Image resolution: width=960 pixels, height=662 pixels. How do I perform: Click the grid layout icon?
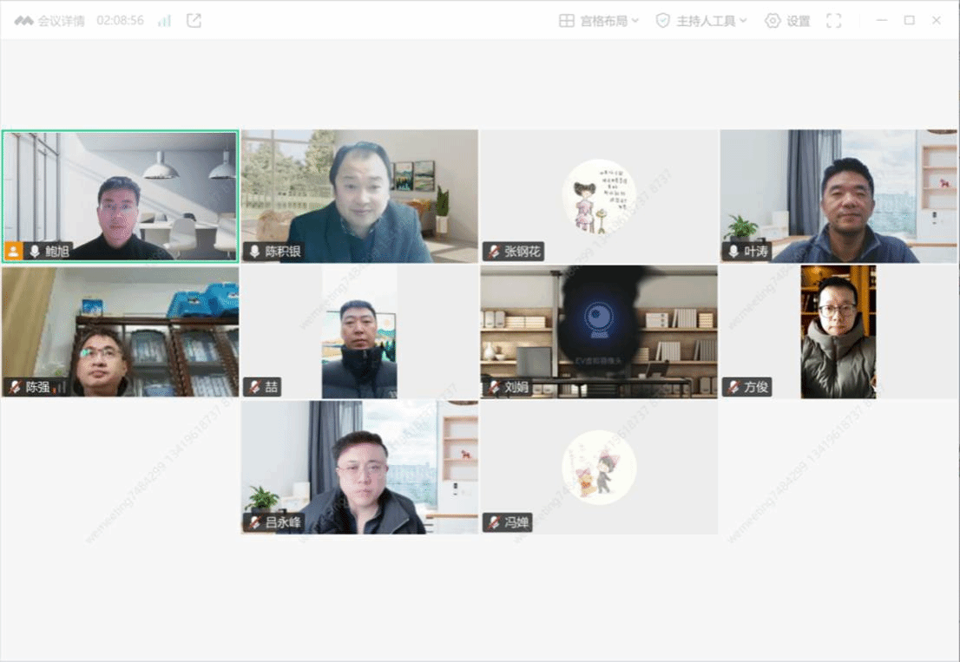567,21
